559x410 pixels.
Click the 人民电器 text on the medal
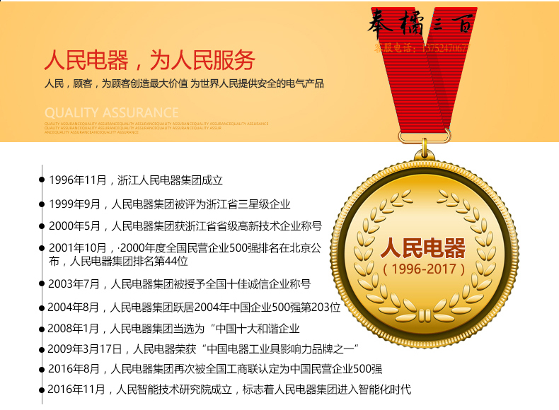[x=423, y=248]
